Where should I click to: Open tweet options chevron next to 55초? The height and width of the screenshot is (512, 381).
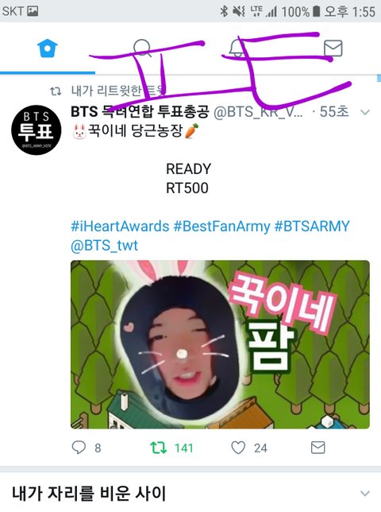tap(365, 112)
